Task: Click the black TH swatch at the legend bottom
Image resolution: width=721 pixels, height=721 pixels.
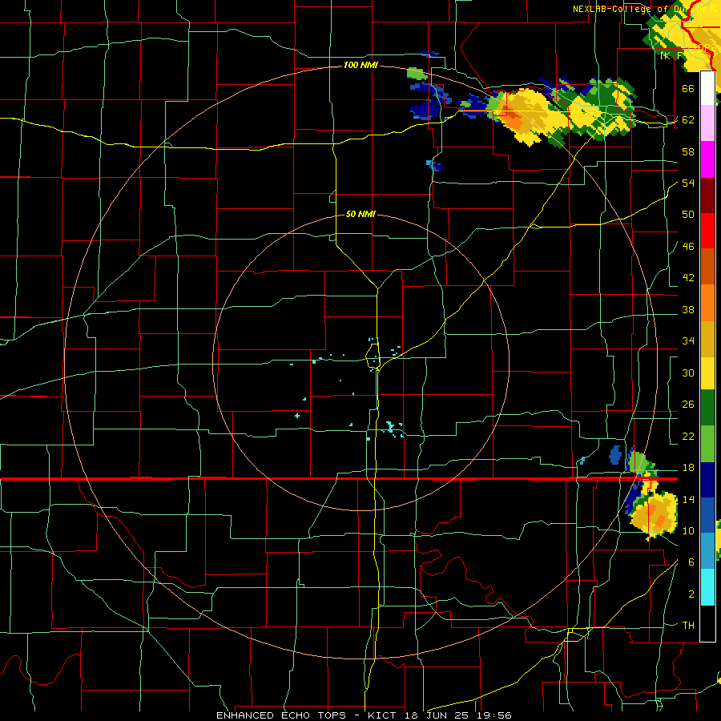Action: point(707,623)
